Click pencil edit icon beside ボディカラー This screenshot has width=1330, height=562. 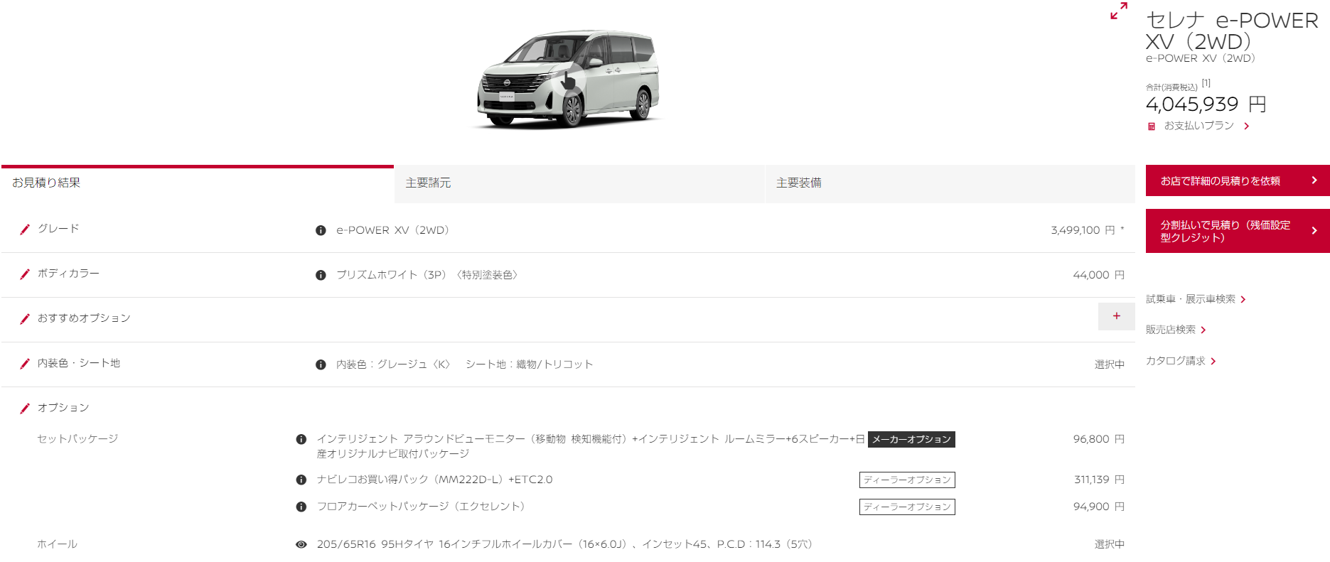25,274
